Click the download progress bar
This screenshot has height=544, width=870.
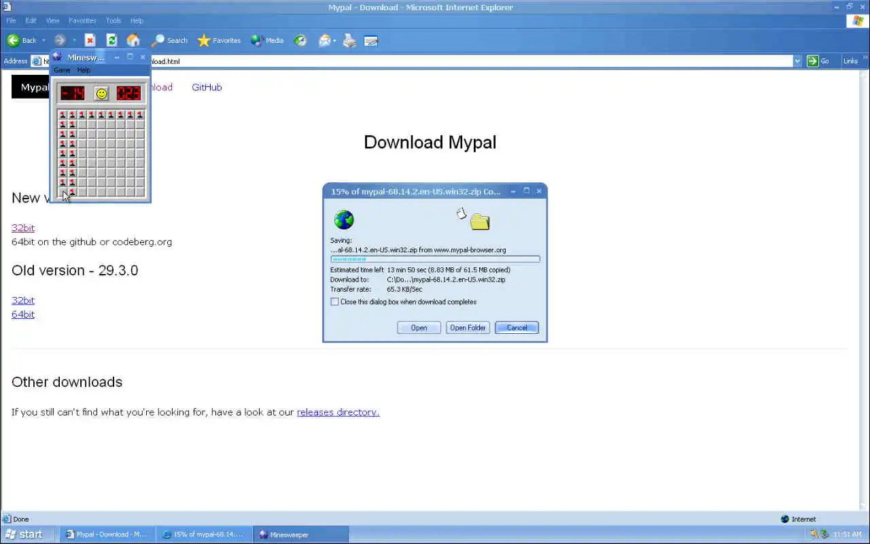435,259
